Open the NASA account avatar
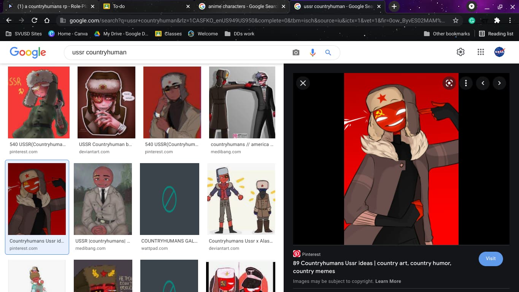Image resolution: width=519 pixels, height=292 pixels. coord(499,52)
